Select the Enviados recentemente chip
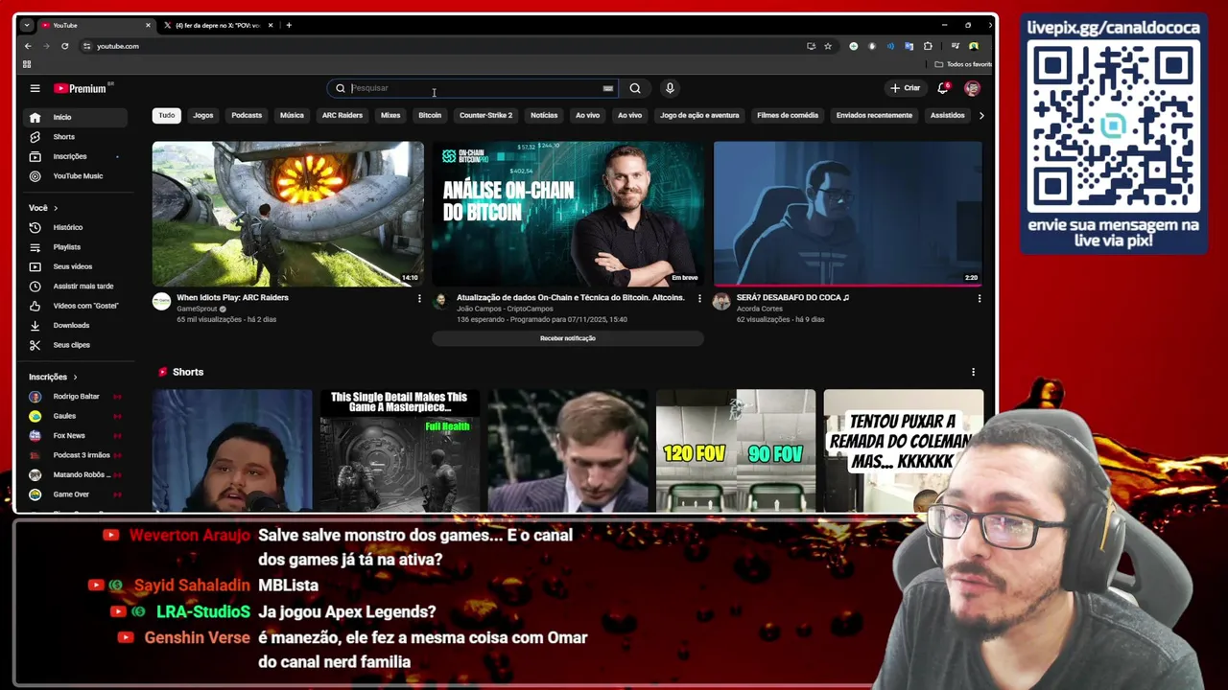The height and width of the screenshot is (690, 1228). (874, 115)
